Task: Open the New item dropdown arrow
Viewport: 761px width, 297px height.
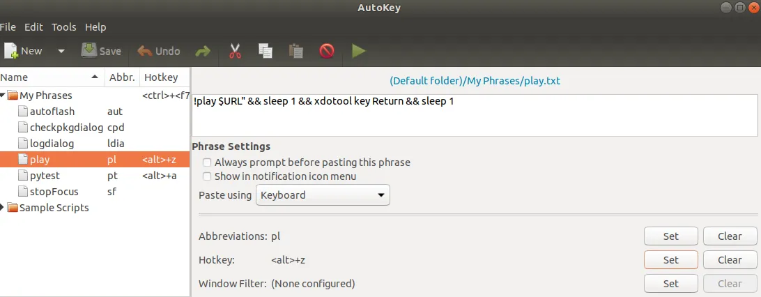Action: (61, 51)
